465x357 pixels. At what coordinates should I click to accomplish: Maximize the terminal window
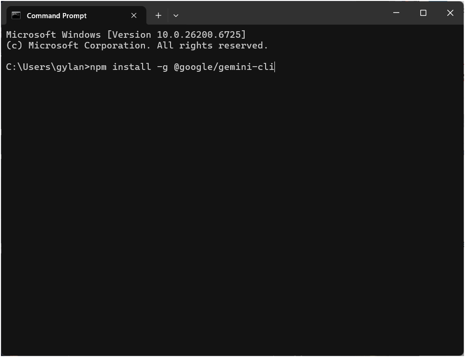click(x=423, y=13)
